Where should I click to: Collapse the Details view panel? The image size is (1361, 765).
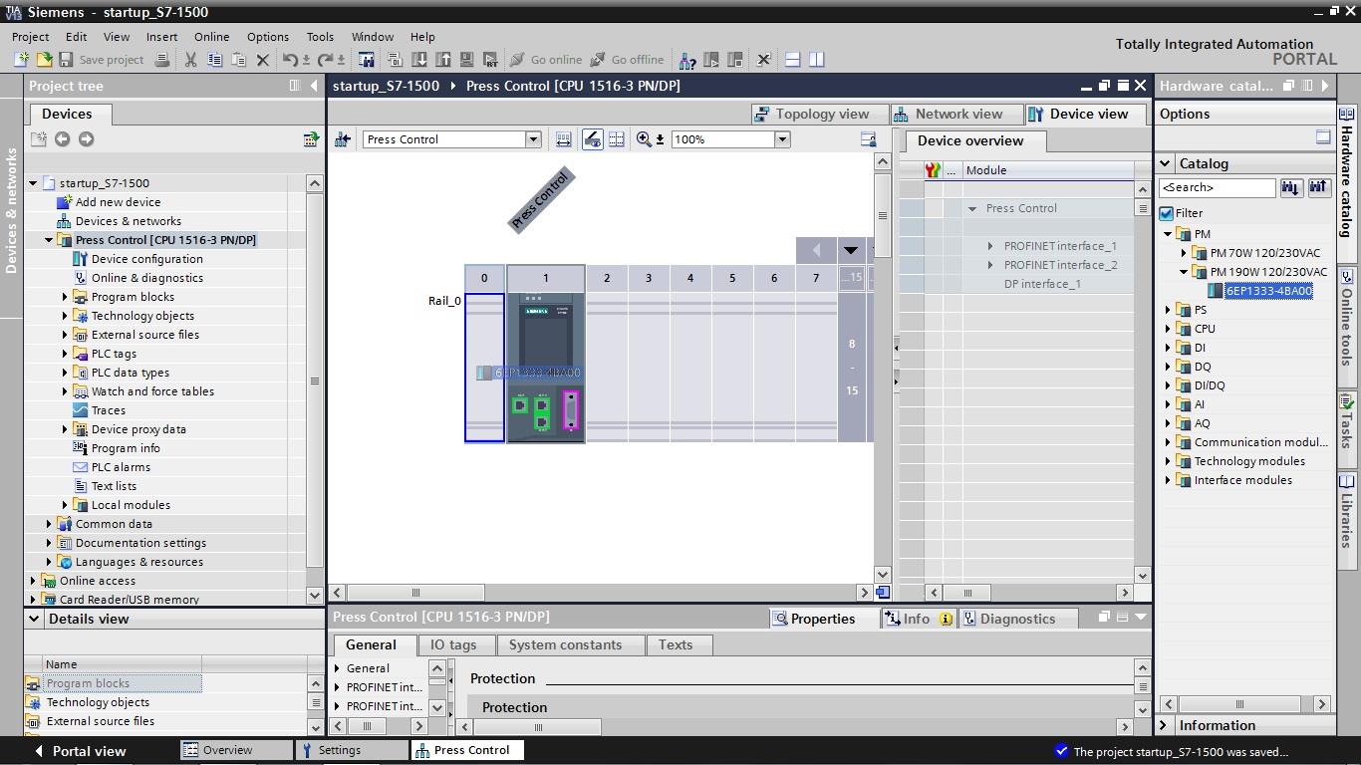coord(34,619)
